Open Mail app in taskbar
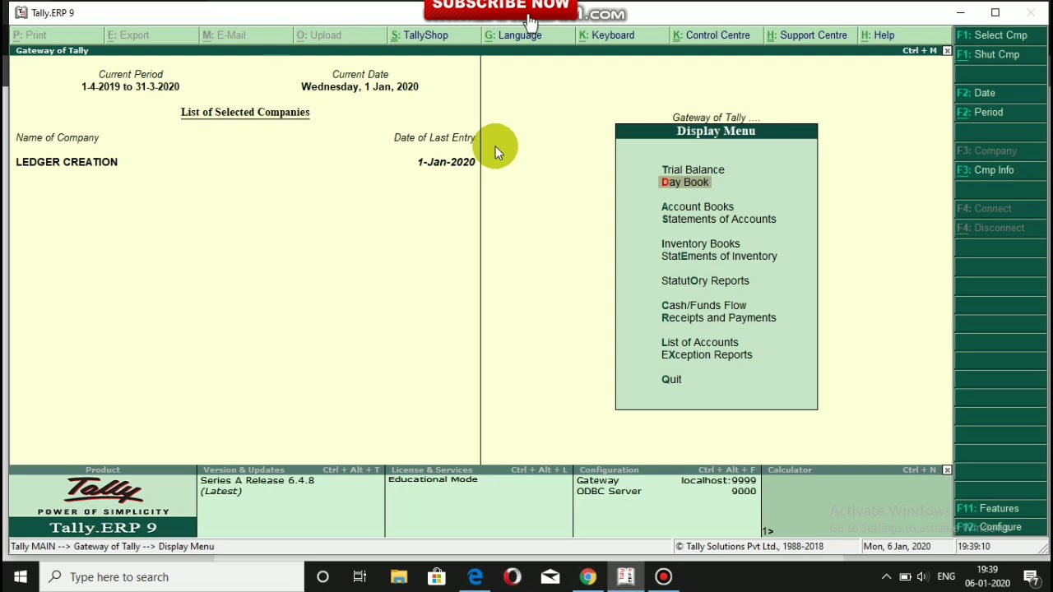 tap(550, 576)
